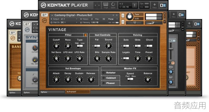Select the Rotator effect tab
This screenshot has width=209, height=112.
coord(110,73)
